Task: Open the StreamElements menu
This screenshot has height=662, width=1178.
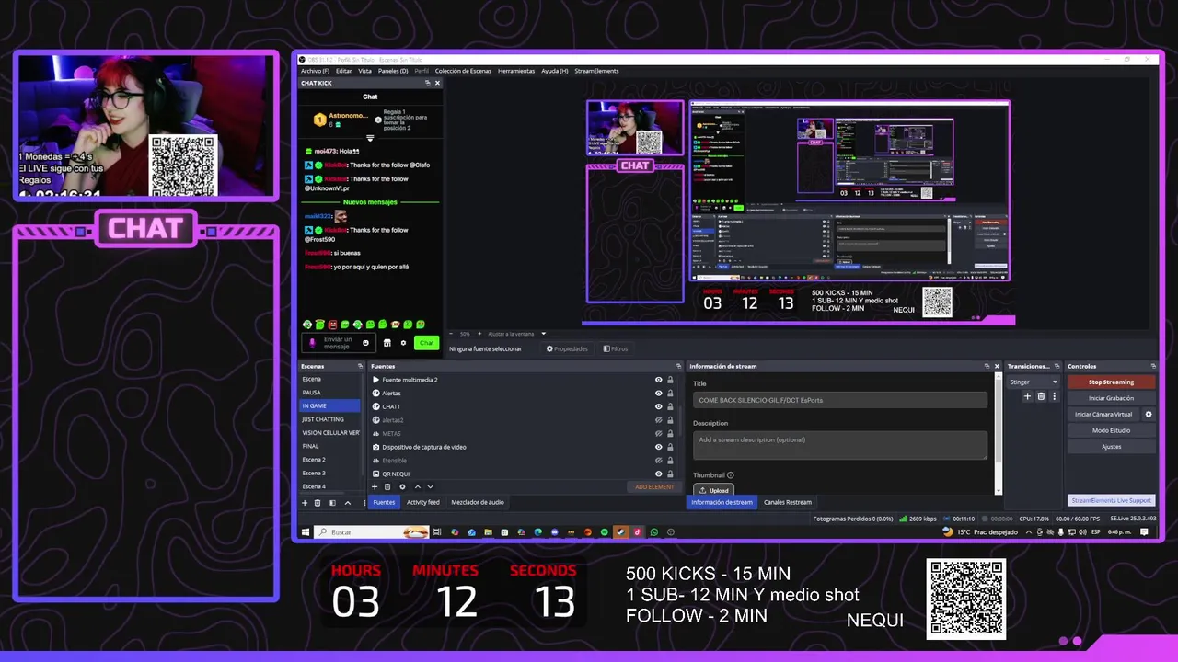Action: (x=596, y=71)
